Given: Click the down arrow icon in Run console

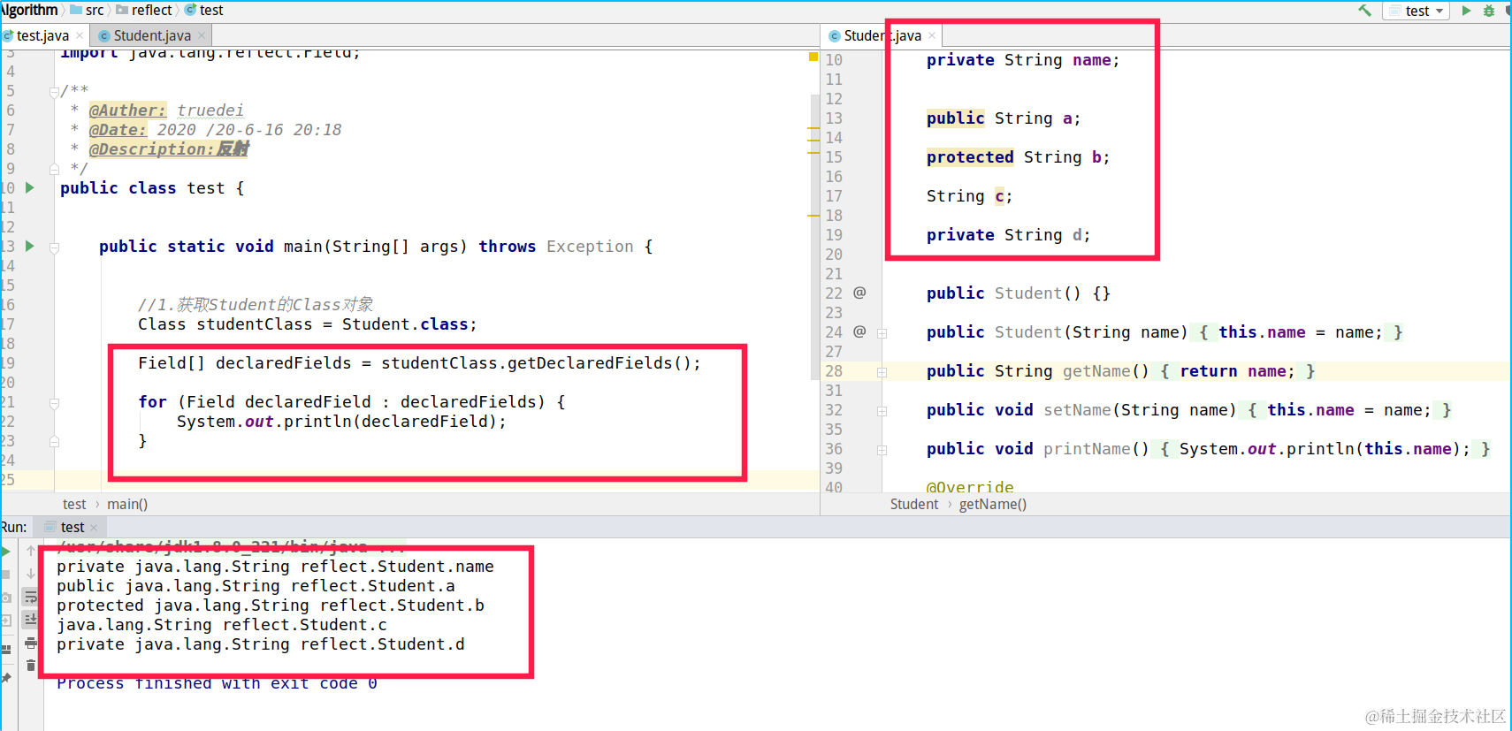Looking at the screenshot, I should [31, 574].
